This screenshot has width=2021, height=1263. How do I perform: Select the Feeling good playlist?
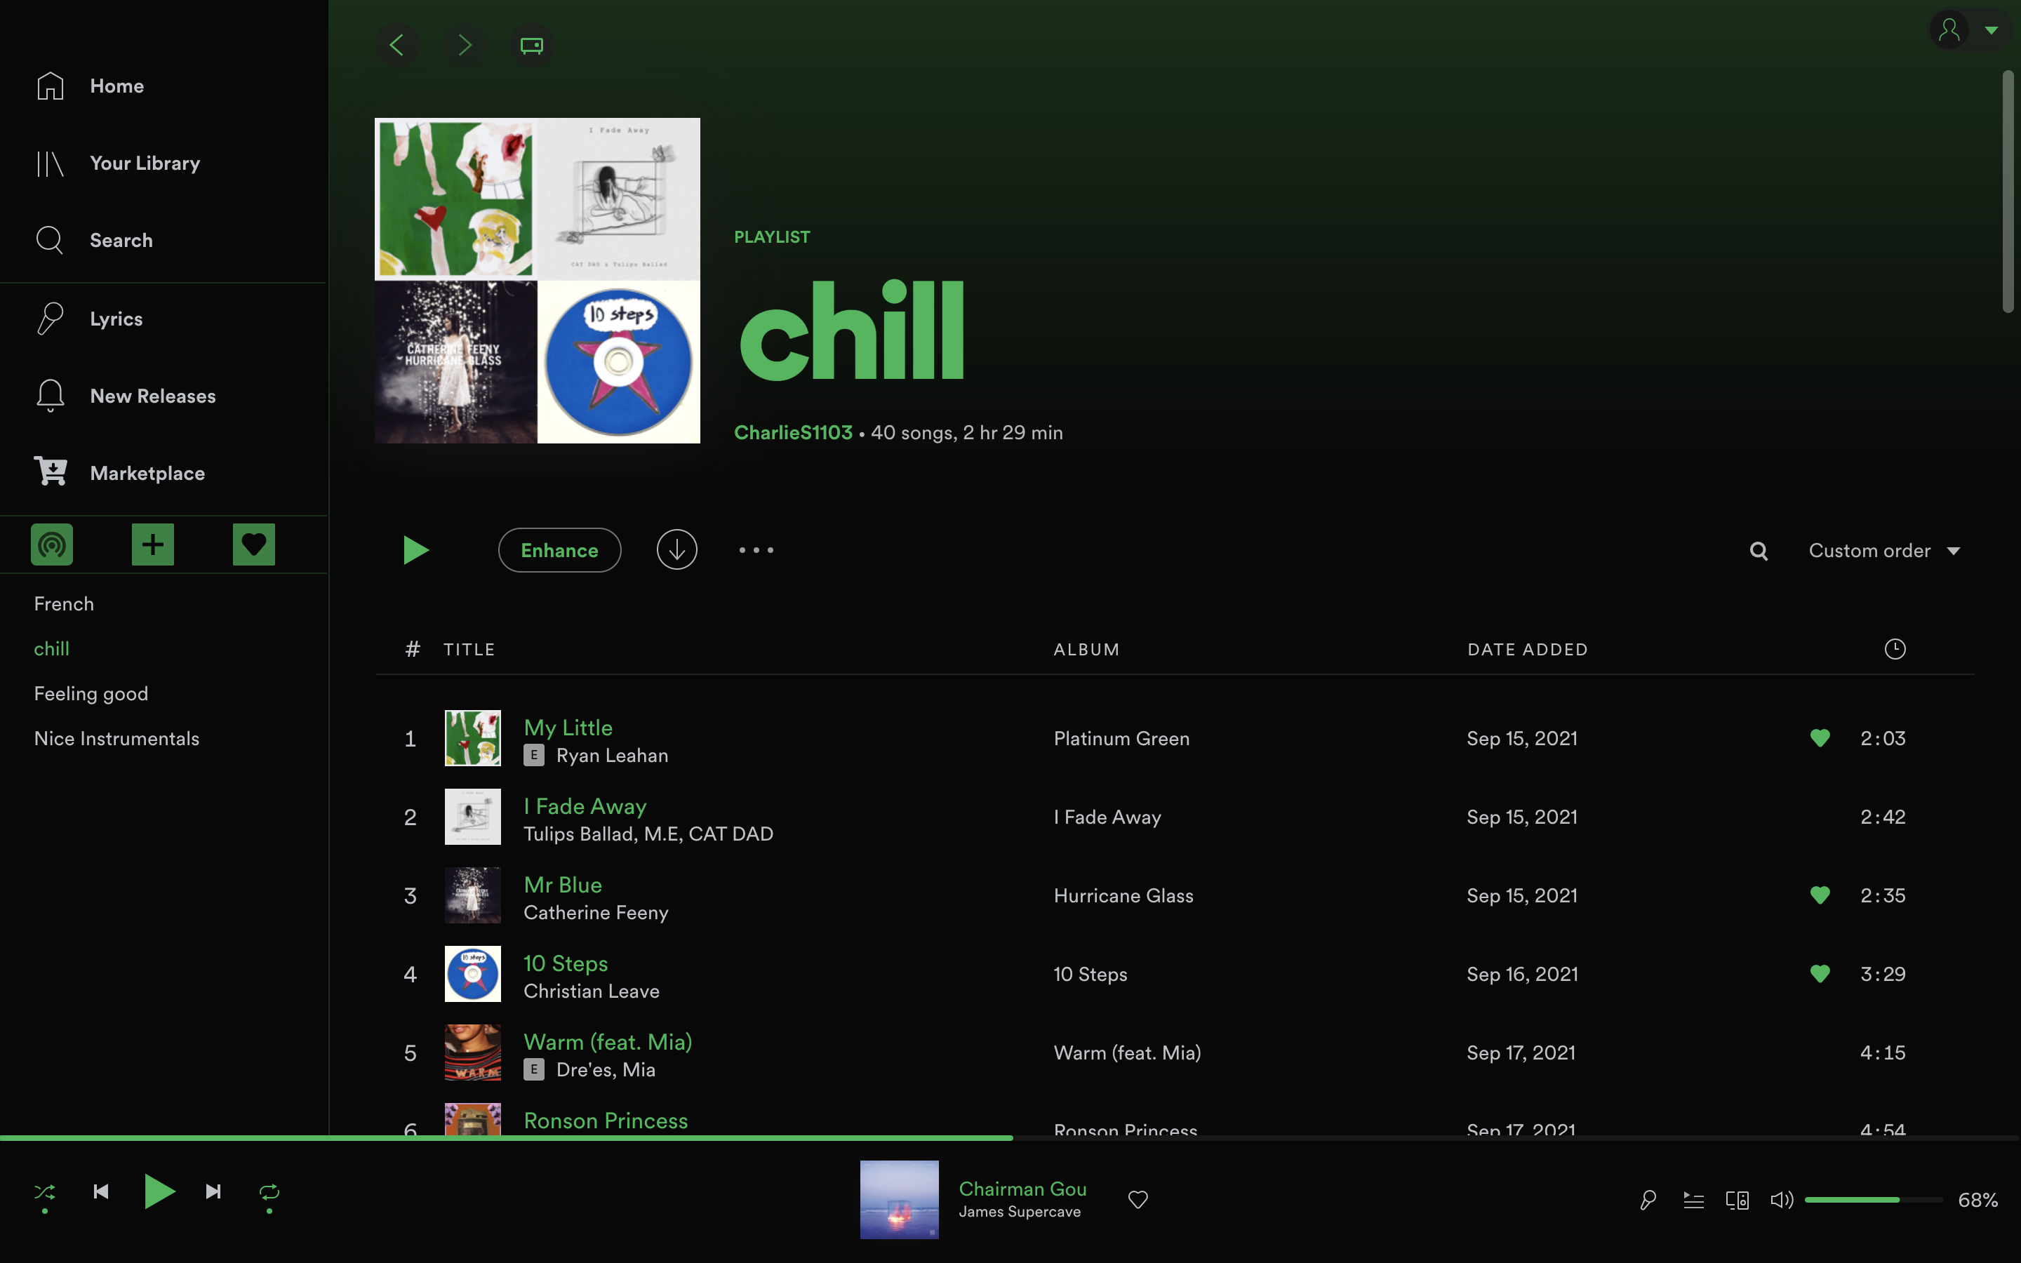(x=91, y=693)
